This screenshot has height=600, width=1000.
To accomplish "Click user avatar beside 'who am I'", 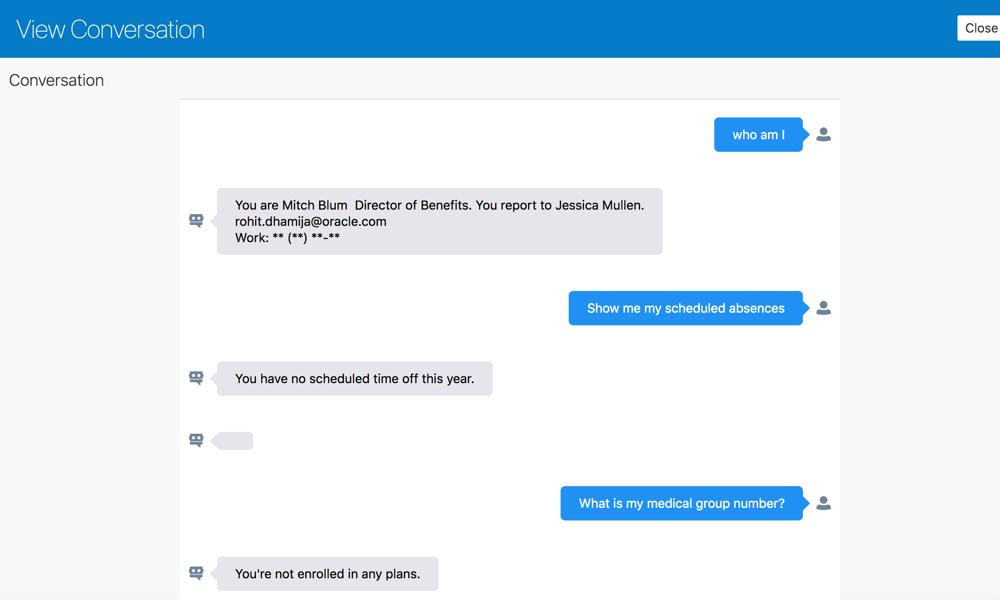I will click(x=823, y=134).
